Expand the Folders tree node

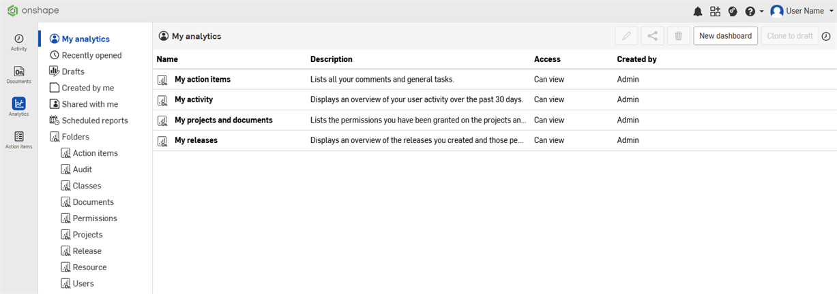click(75, 137)
